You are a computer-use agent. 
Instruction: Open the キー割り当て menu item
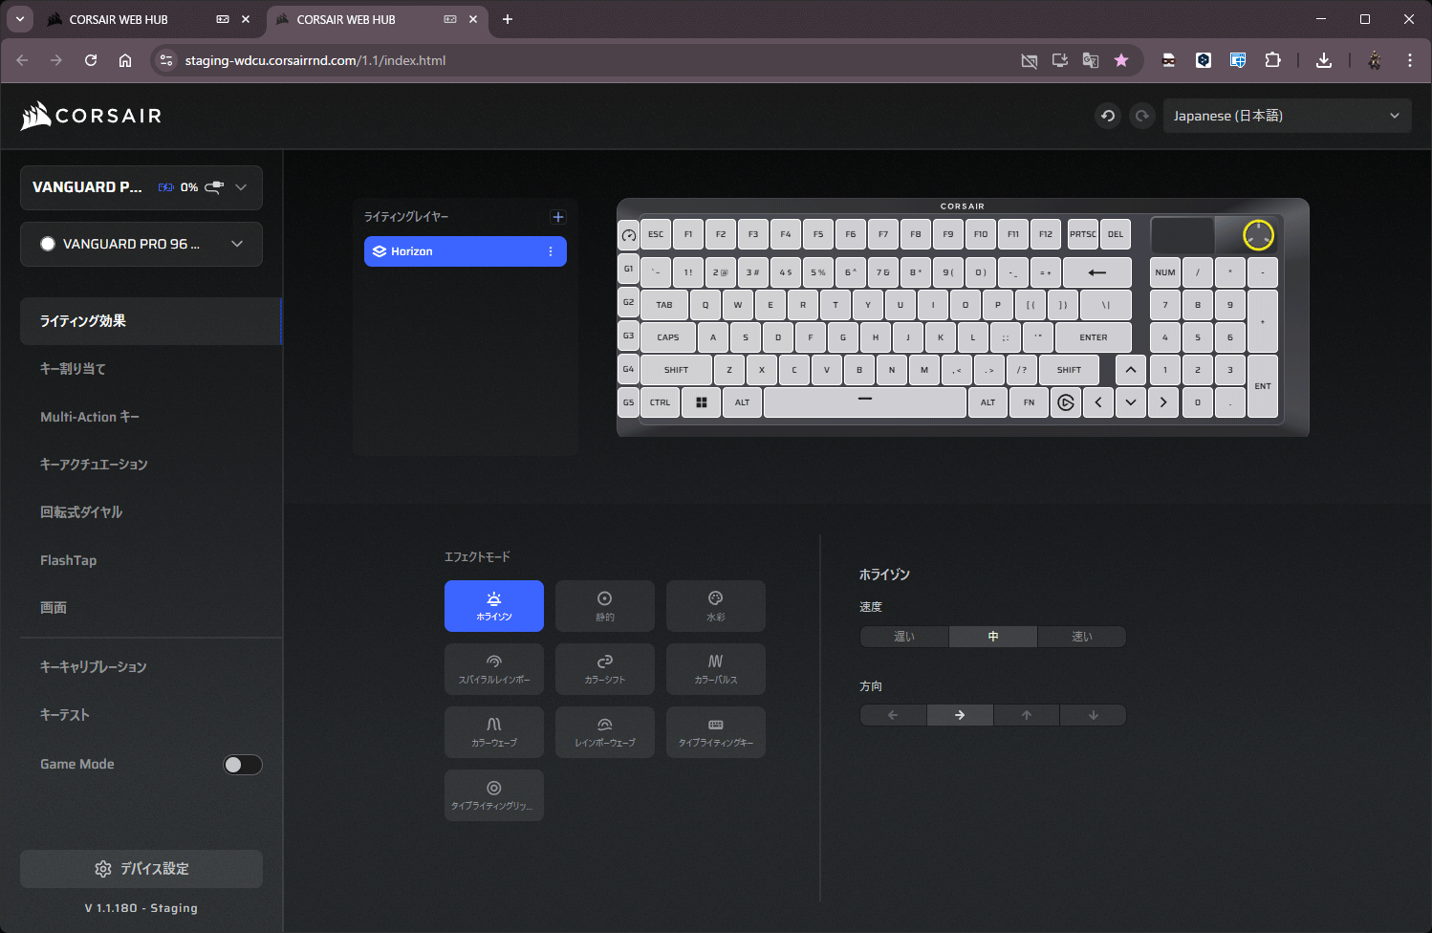point(74,369)
